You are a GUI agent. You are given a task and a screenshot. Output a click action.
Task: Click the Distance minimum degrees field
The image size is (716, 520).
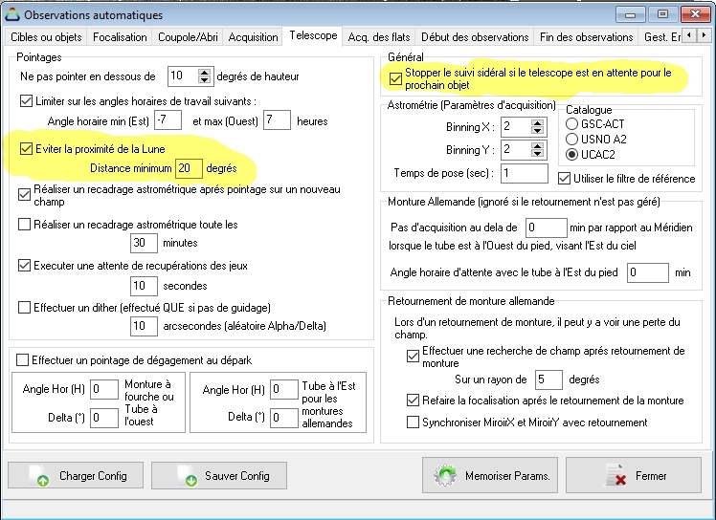(x=189, y=168)
